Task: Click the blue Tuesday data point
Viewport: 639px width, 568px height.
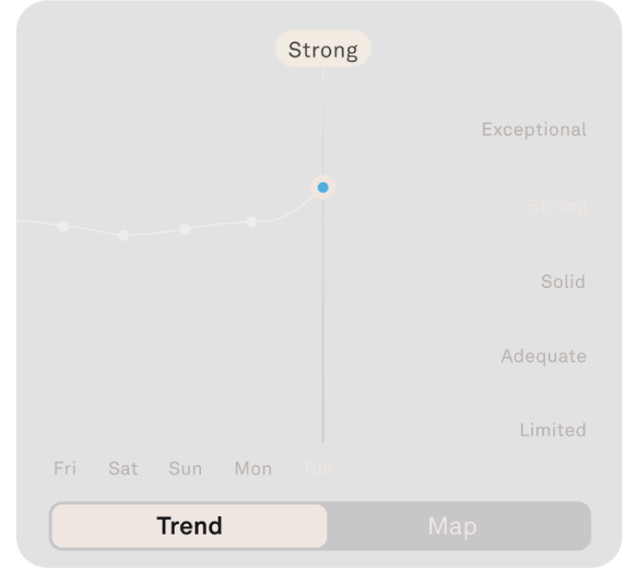Action: point(323,187)
